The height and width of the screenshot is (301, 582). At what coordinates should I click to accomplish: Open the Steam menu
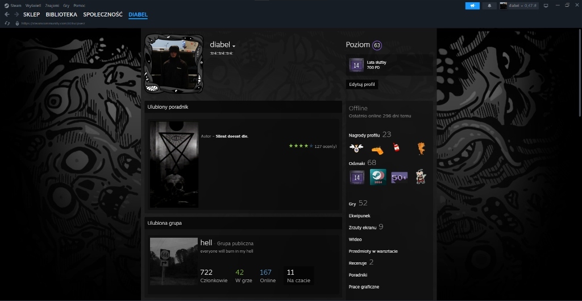[15, 6]
